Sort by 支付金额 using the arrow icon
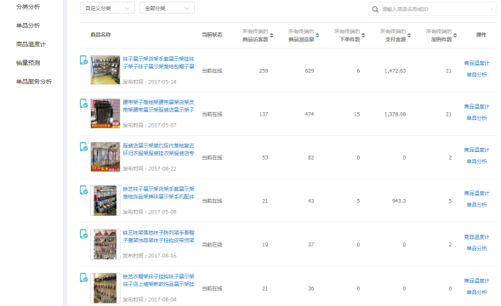 click(409, 35)
